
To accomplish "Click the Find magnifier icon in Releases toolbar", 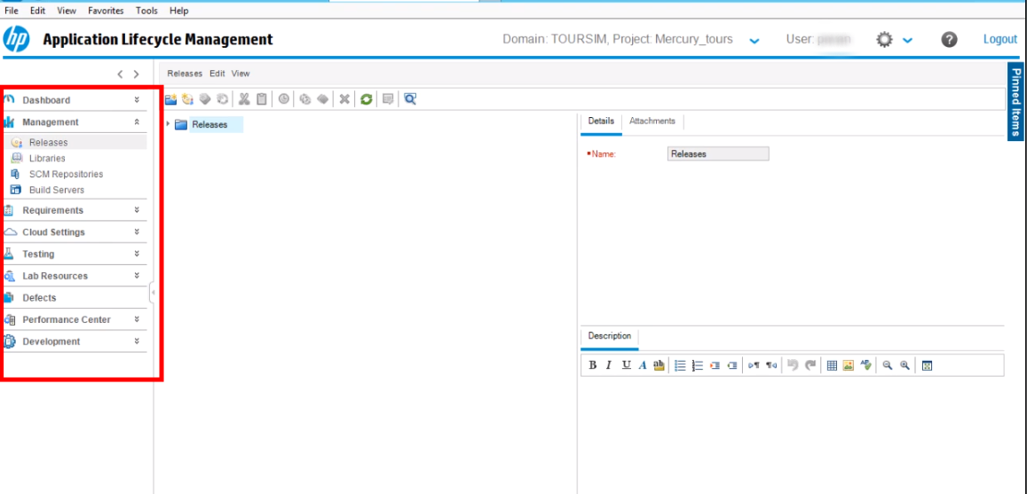I will (410, 98).
